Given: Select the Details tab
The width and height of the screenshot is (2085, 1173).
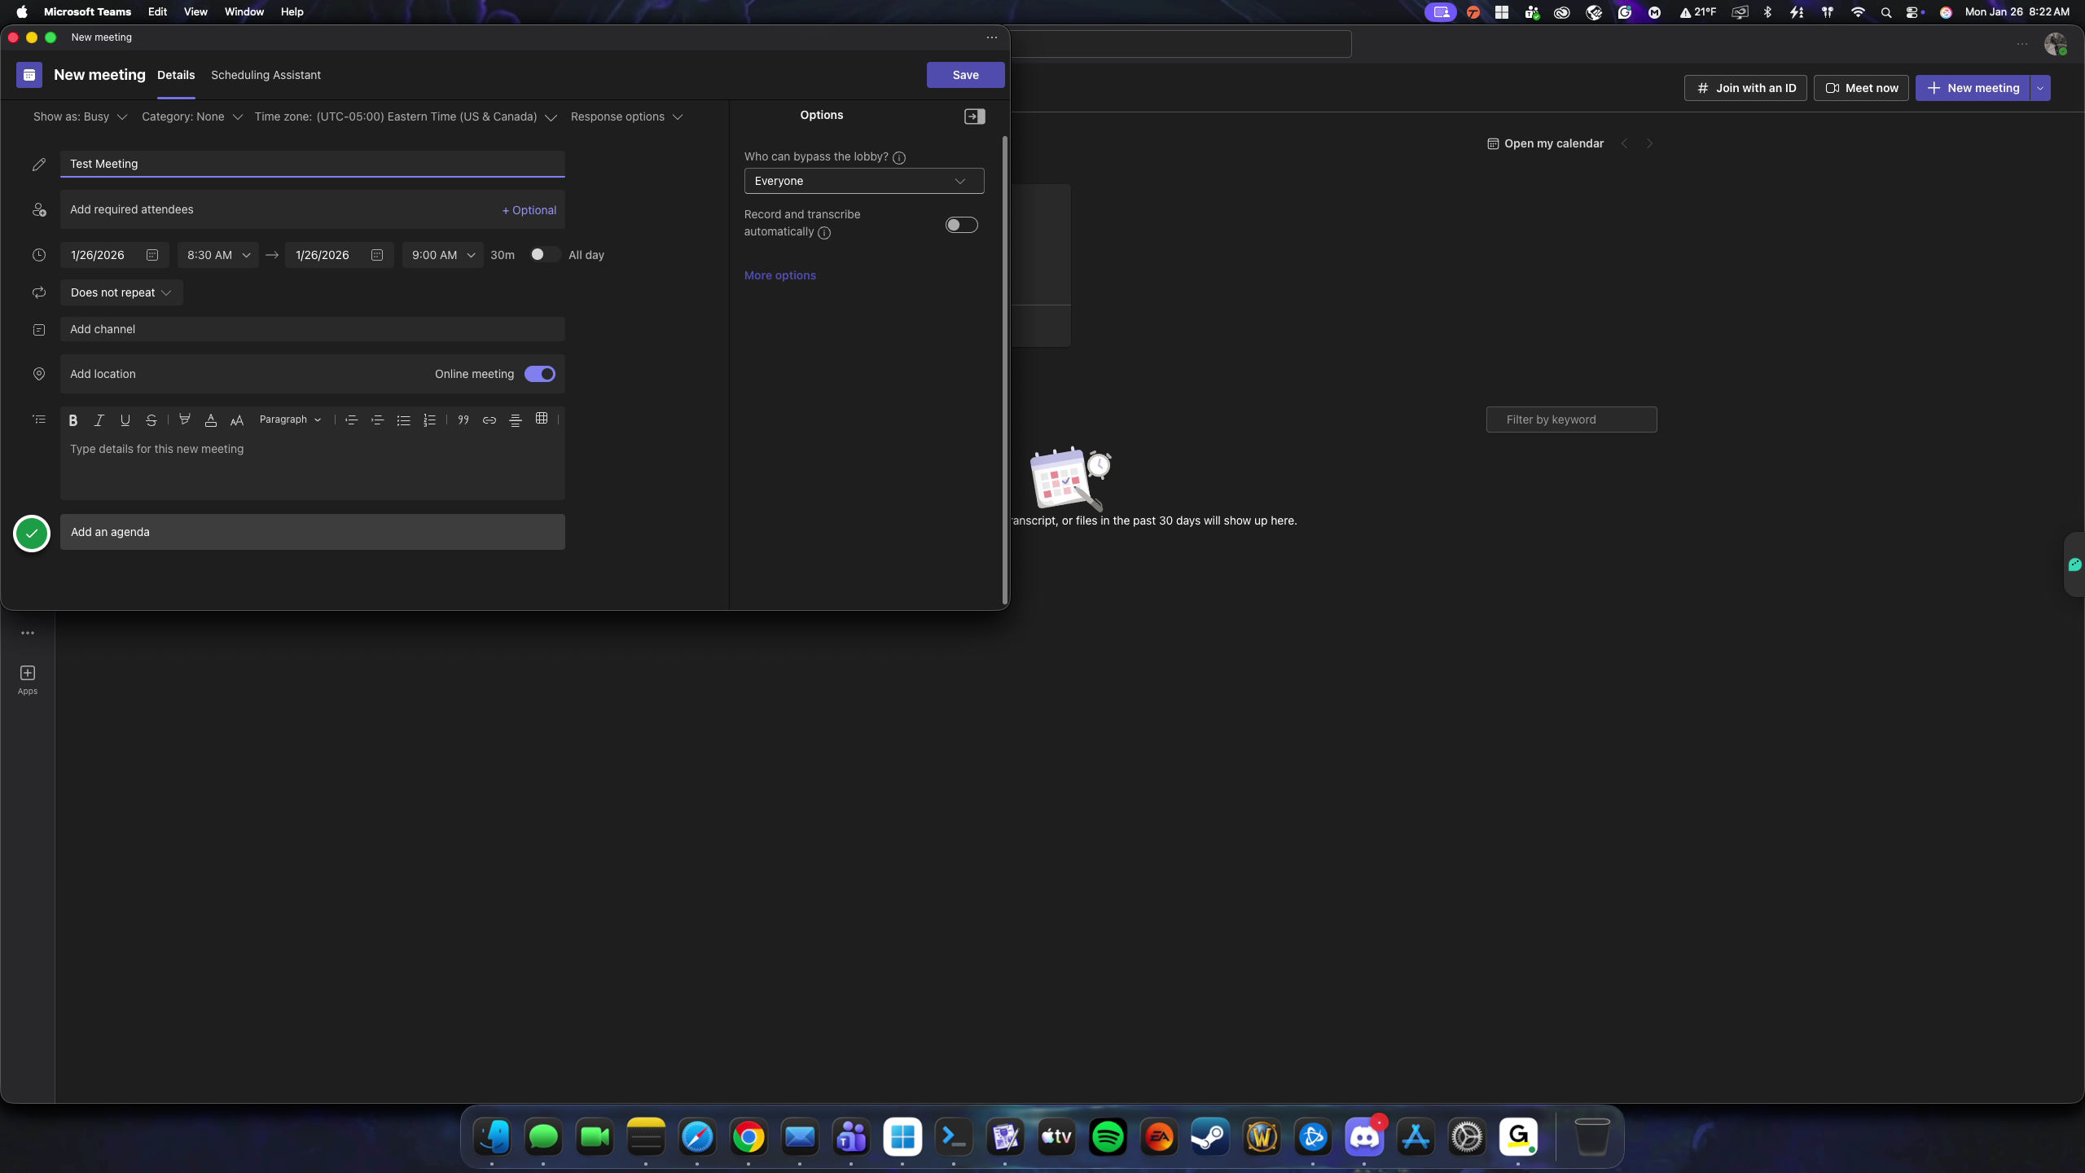Looking at the screenshot, I should (x=176, y=75).
